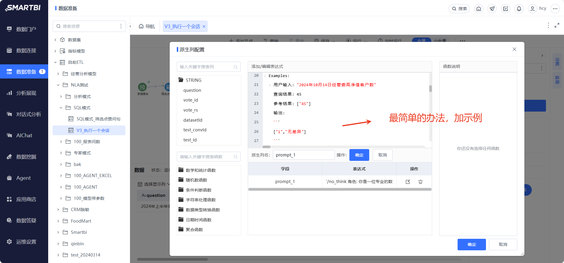Screen dimensions: 564x263
Task: Click the 搜索 button in top bar
Action: [x=459, y=9]
